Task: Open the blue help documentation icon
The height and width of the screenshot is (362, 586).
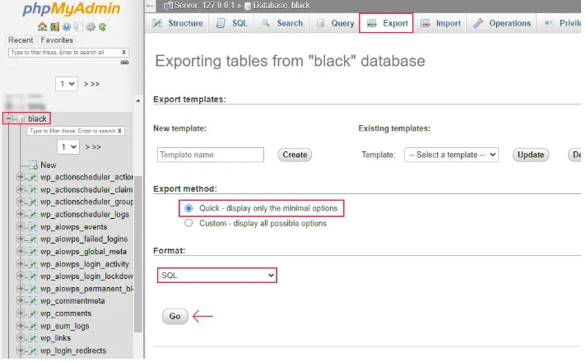Action: pyautogui.click(x=66, y=26)
